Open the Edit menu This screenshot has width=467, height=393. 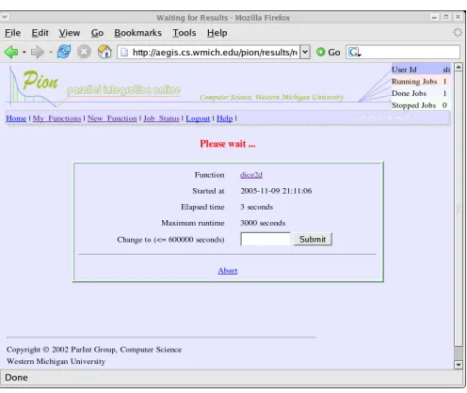coord(40,33)
